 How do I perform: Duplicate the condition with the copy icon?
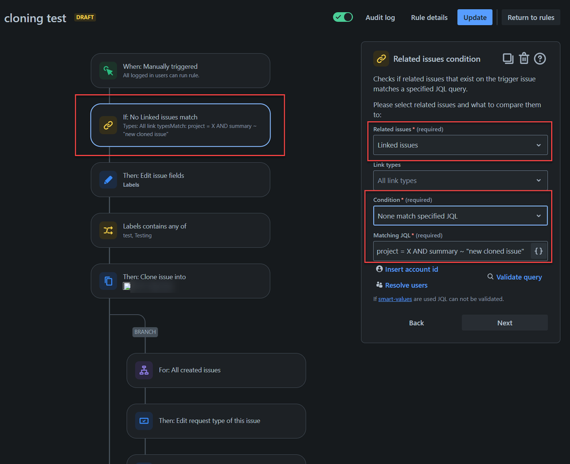[508, 59]
